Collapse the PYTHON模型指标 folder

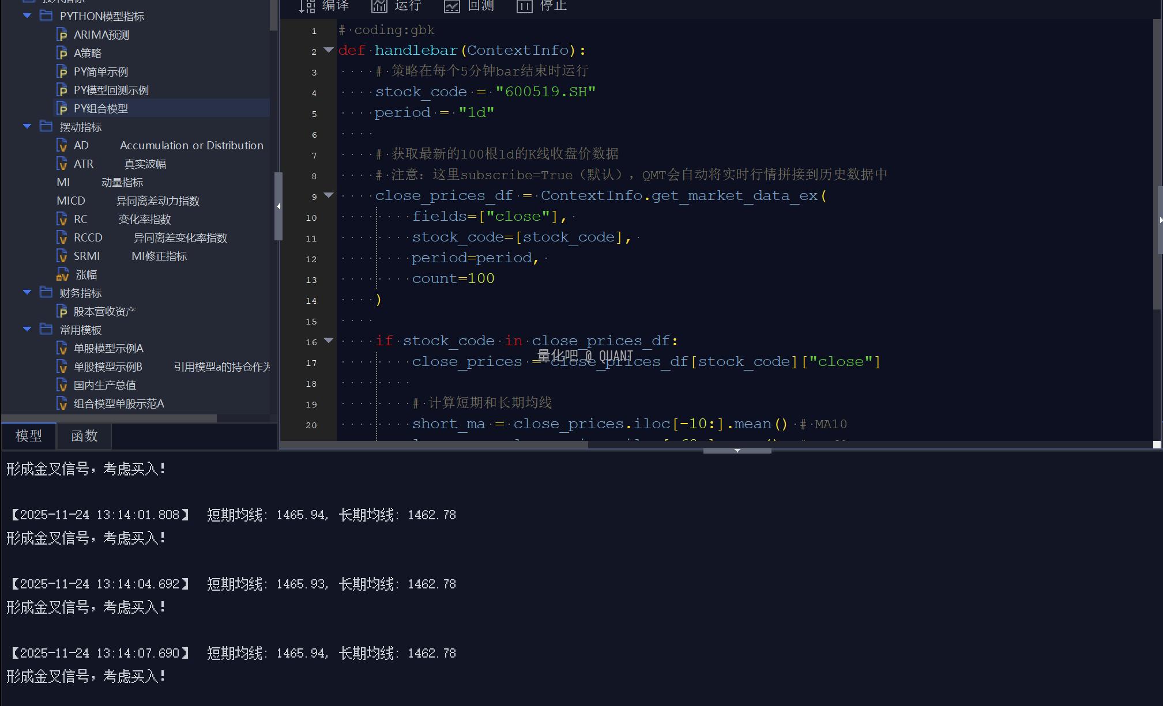27,16
